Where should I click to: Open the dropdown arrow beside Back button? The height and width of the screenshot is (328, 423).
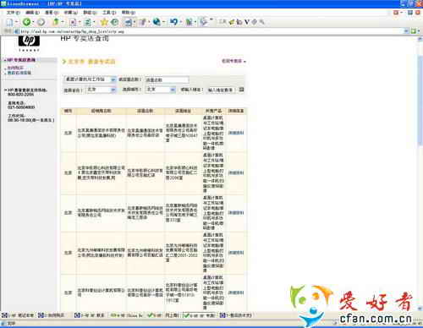tap(33, 22)
